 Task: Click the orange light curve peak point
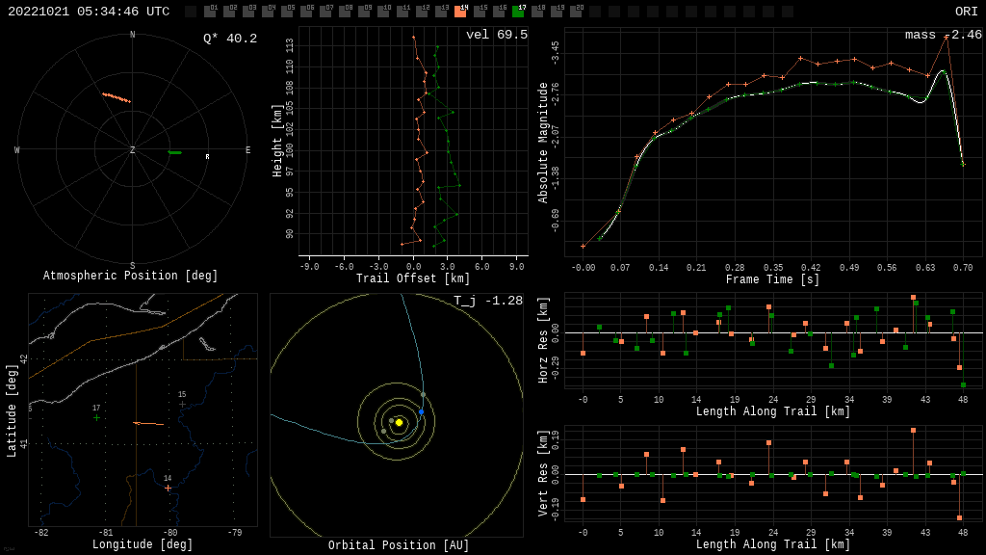947,38
